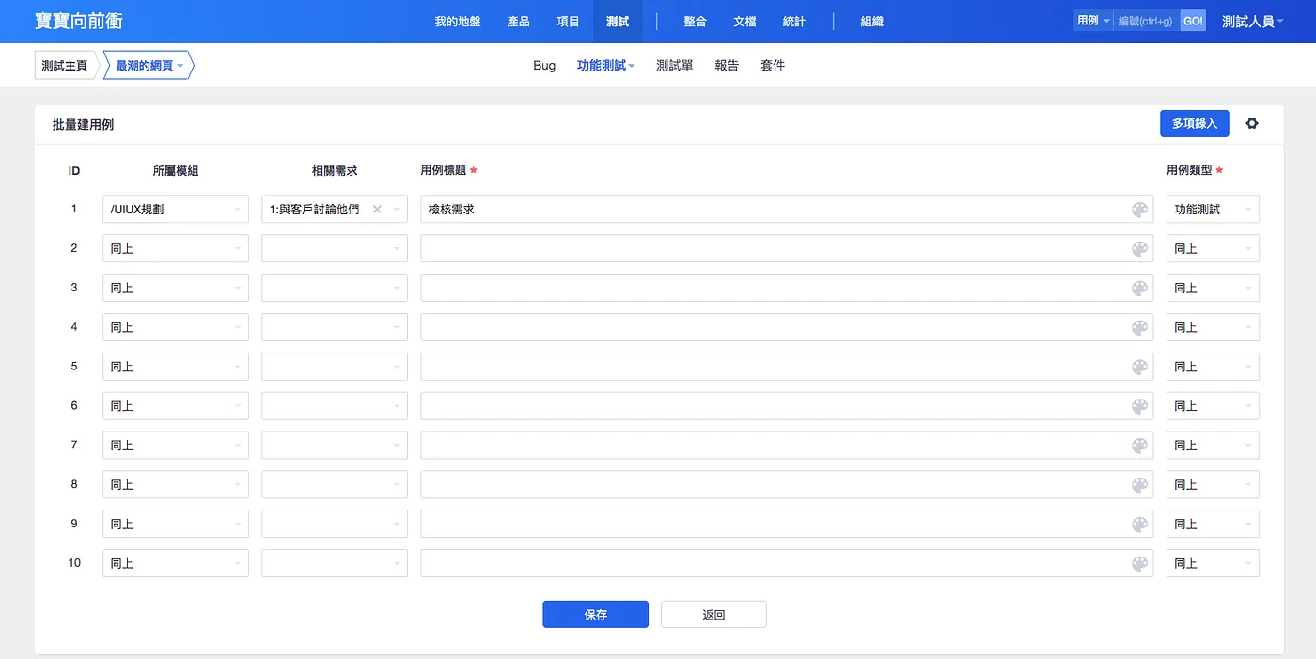Click the row 1 case title field 檢核需求
This screenshot has height=659, width=1316.
tap(787, 210)
